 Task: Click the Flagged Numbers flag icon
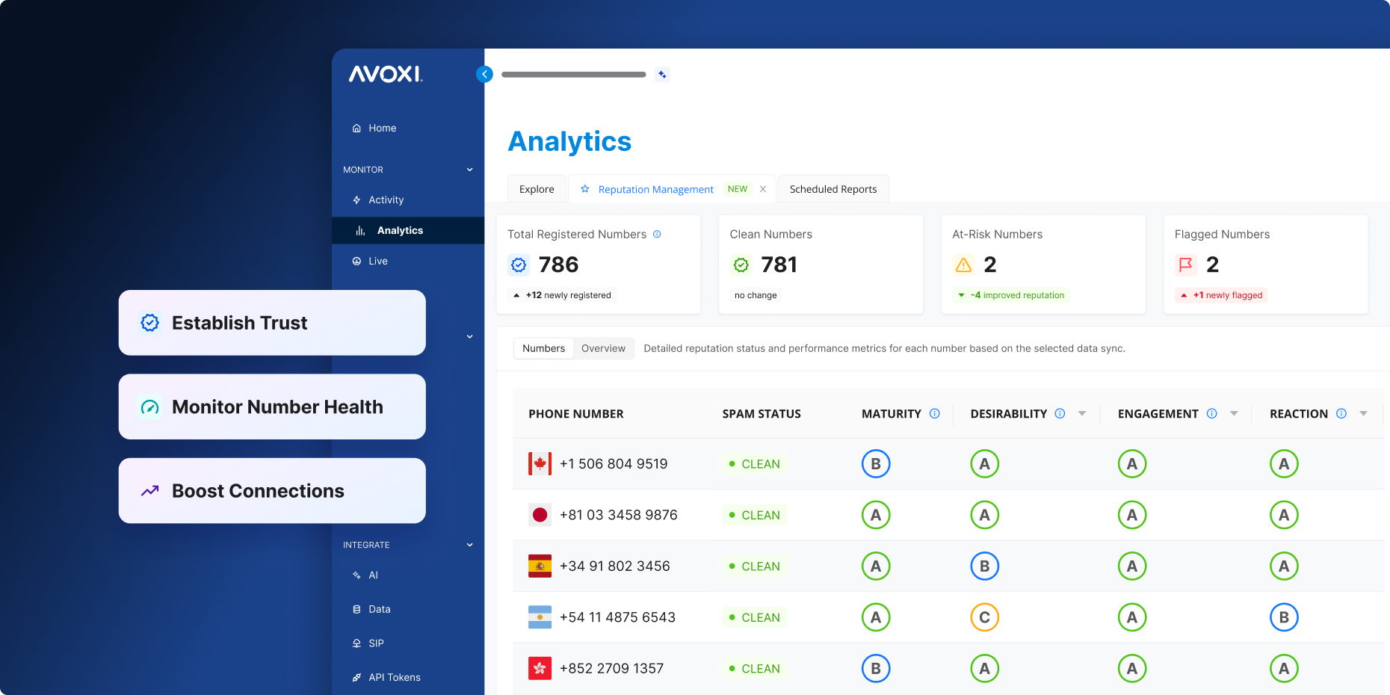pyautogui.click(x=1186, y=265)
